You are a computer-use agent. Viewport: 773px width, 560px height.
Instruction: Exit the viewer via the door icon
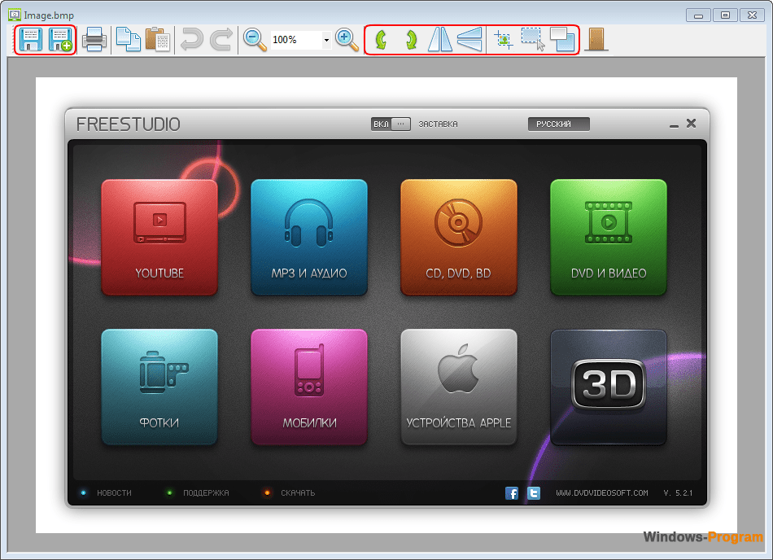tap(598, 39)
